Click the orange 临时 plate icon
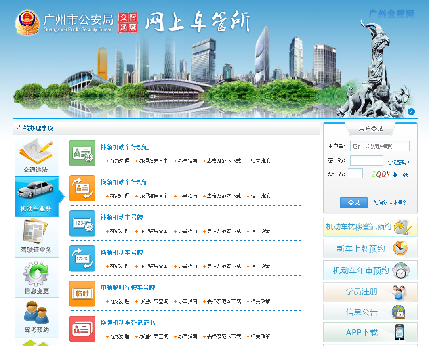The image size is (429, 346). 82,294
